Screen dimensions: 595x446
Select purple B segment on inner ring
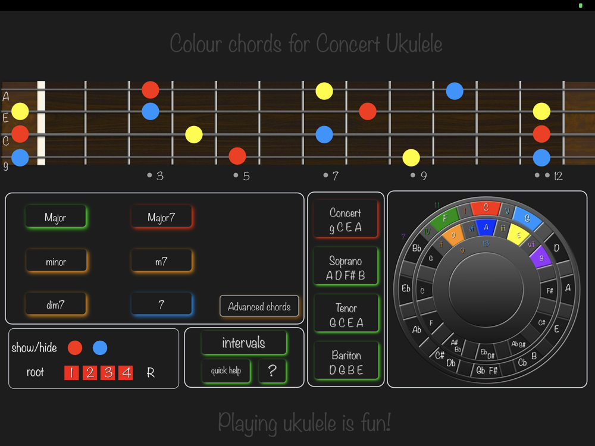[541, 257]
